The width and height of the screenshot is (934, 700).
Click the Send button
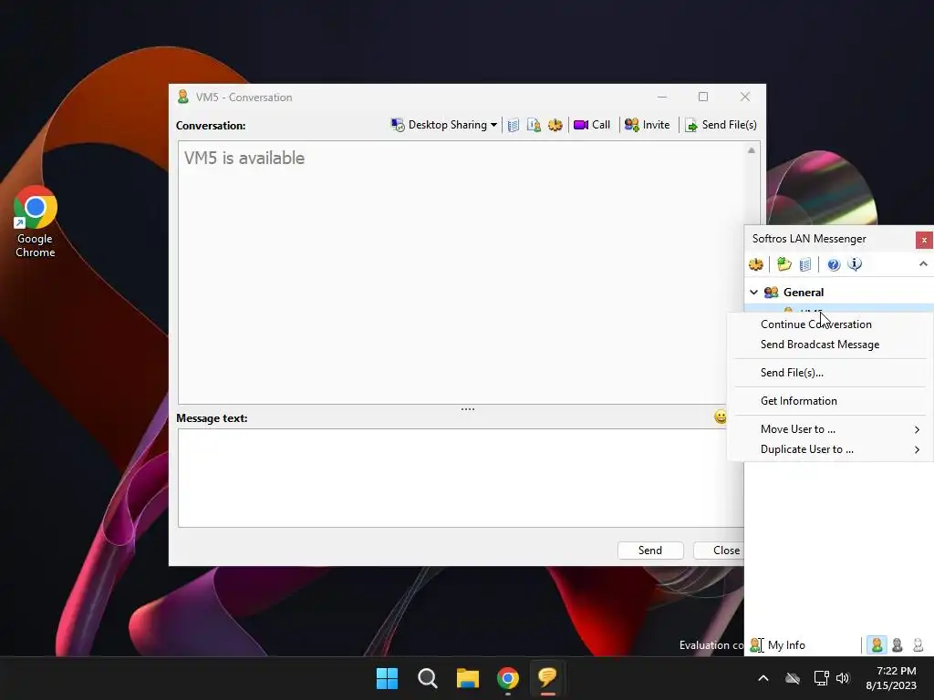click(x=649, y=551)
